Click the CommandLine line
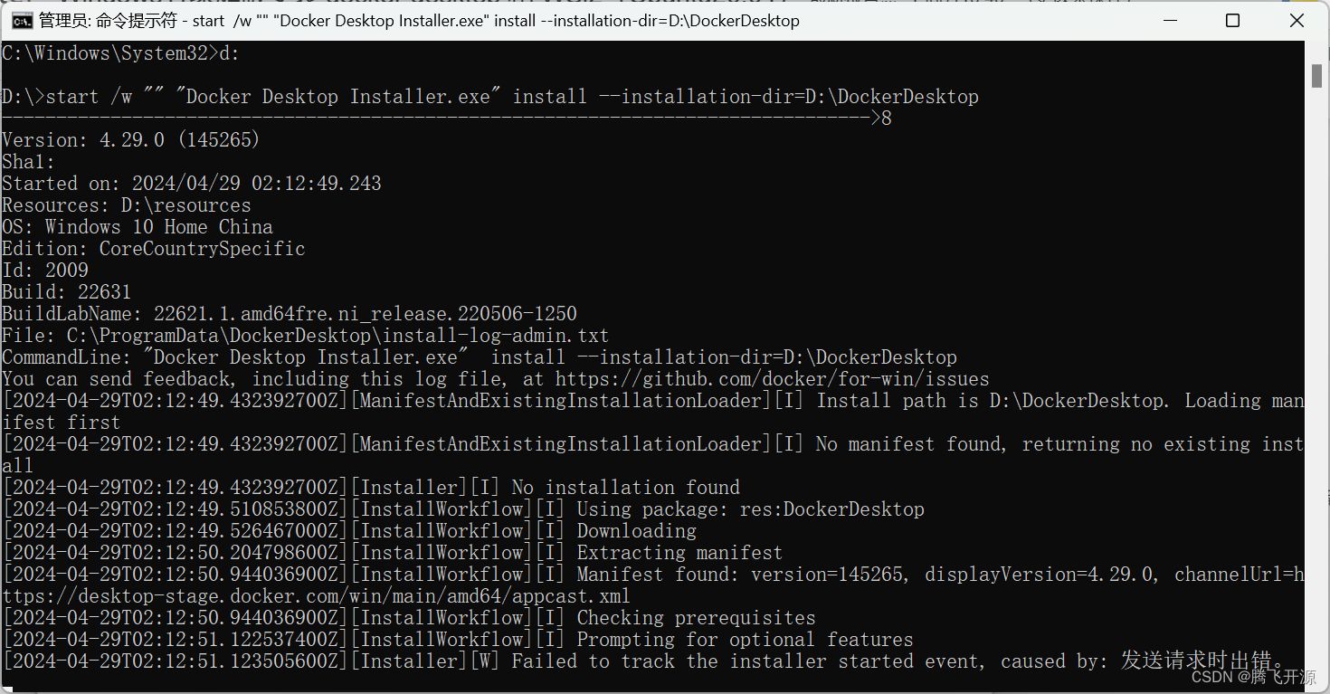Image resolution: width=1330 pixels, height=694 pixels. [480, 357]
